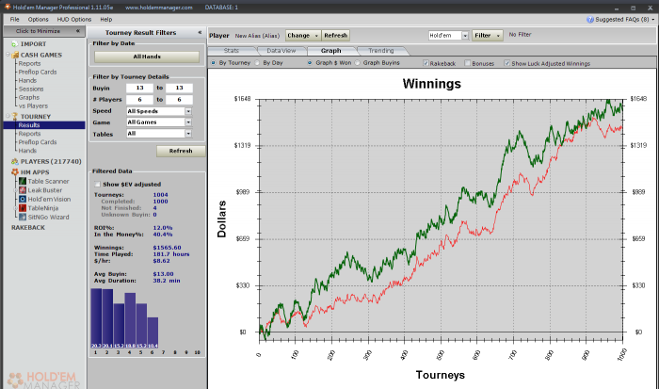Select By Tourney radio button
Viewport: 659px width, 389px height.
pyautogui.click(x=213, y=63)
